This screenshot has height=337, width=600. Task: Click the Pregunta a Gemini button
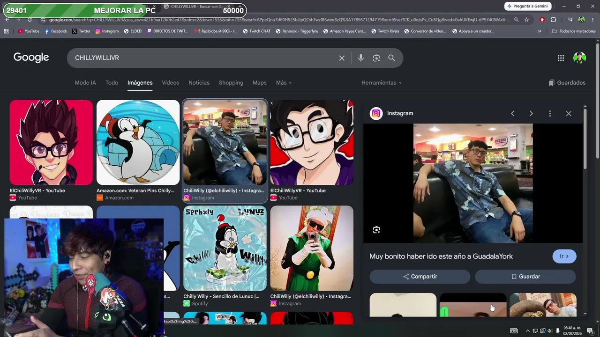527,6
